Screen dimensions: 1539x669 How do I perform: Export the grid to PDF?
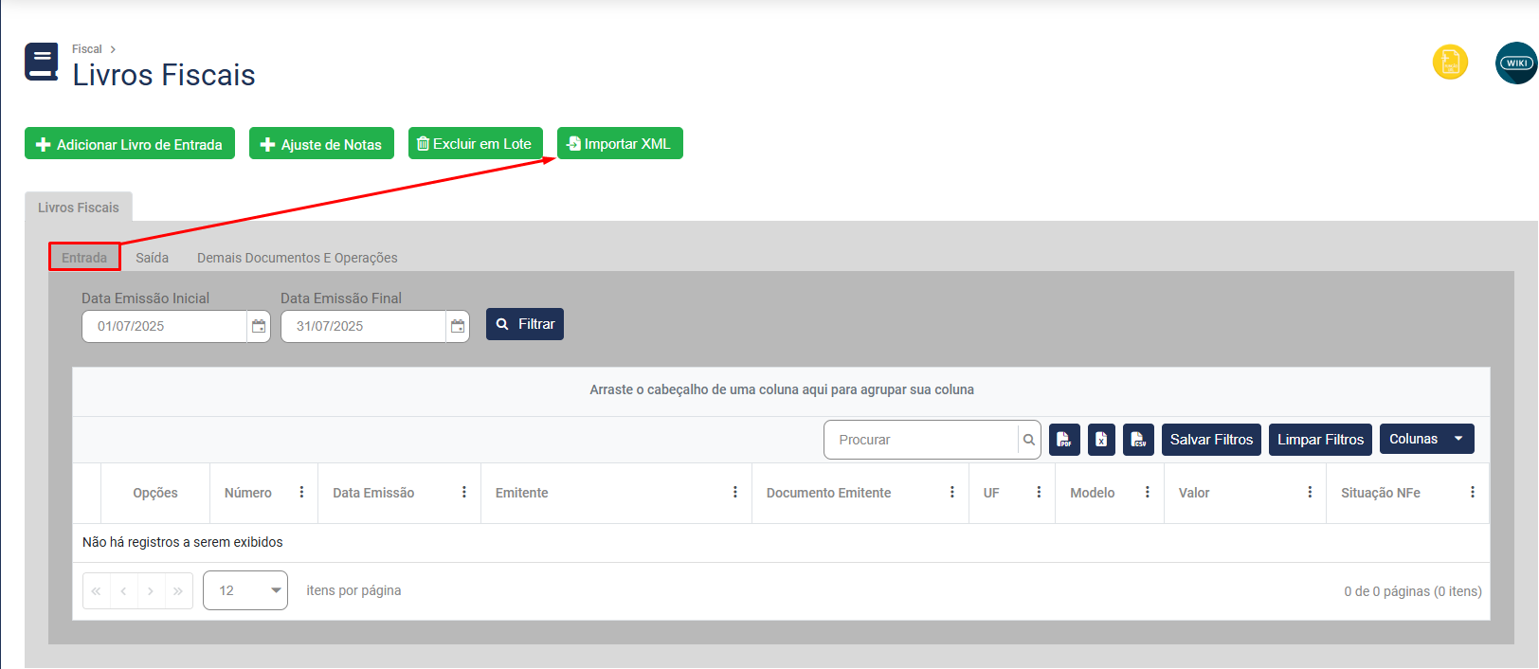pos(1064,440)
